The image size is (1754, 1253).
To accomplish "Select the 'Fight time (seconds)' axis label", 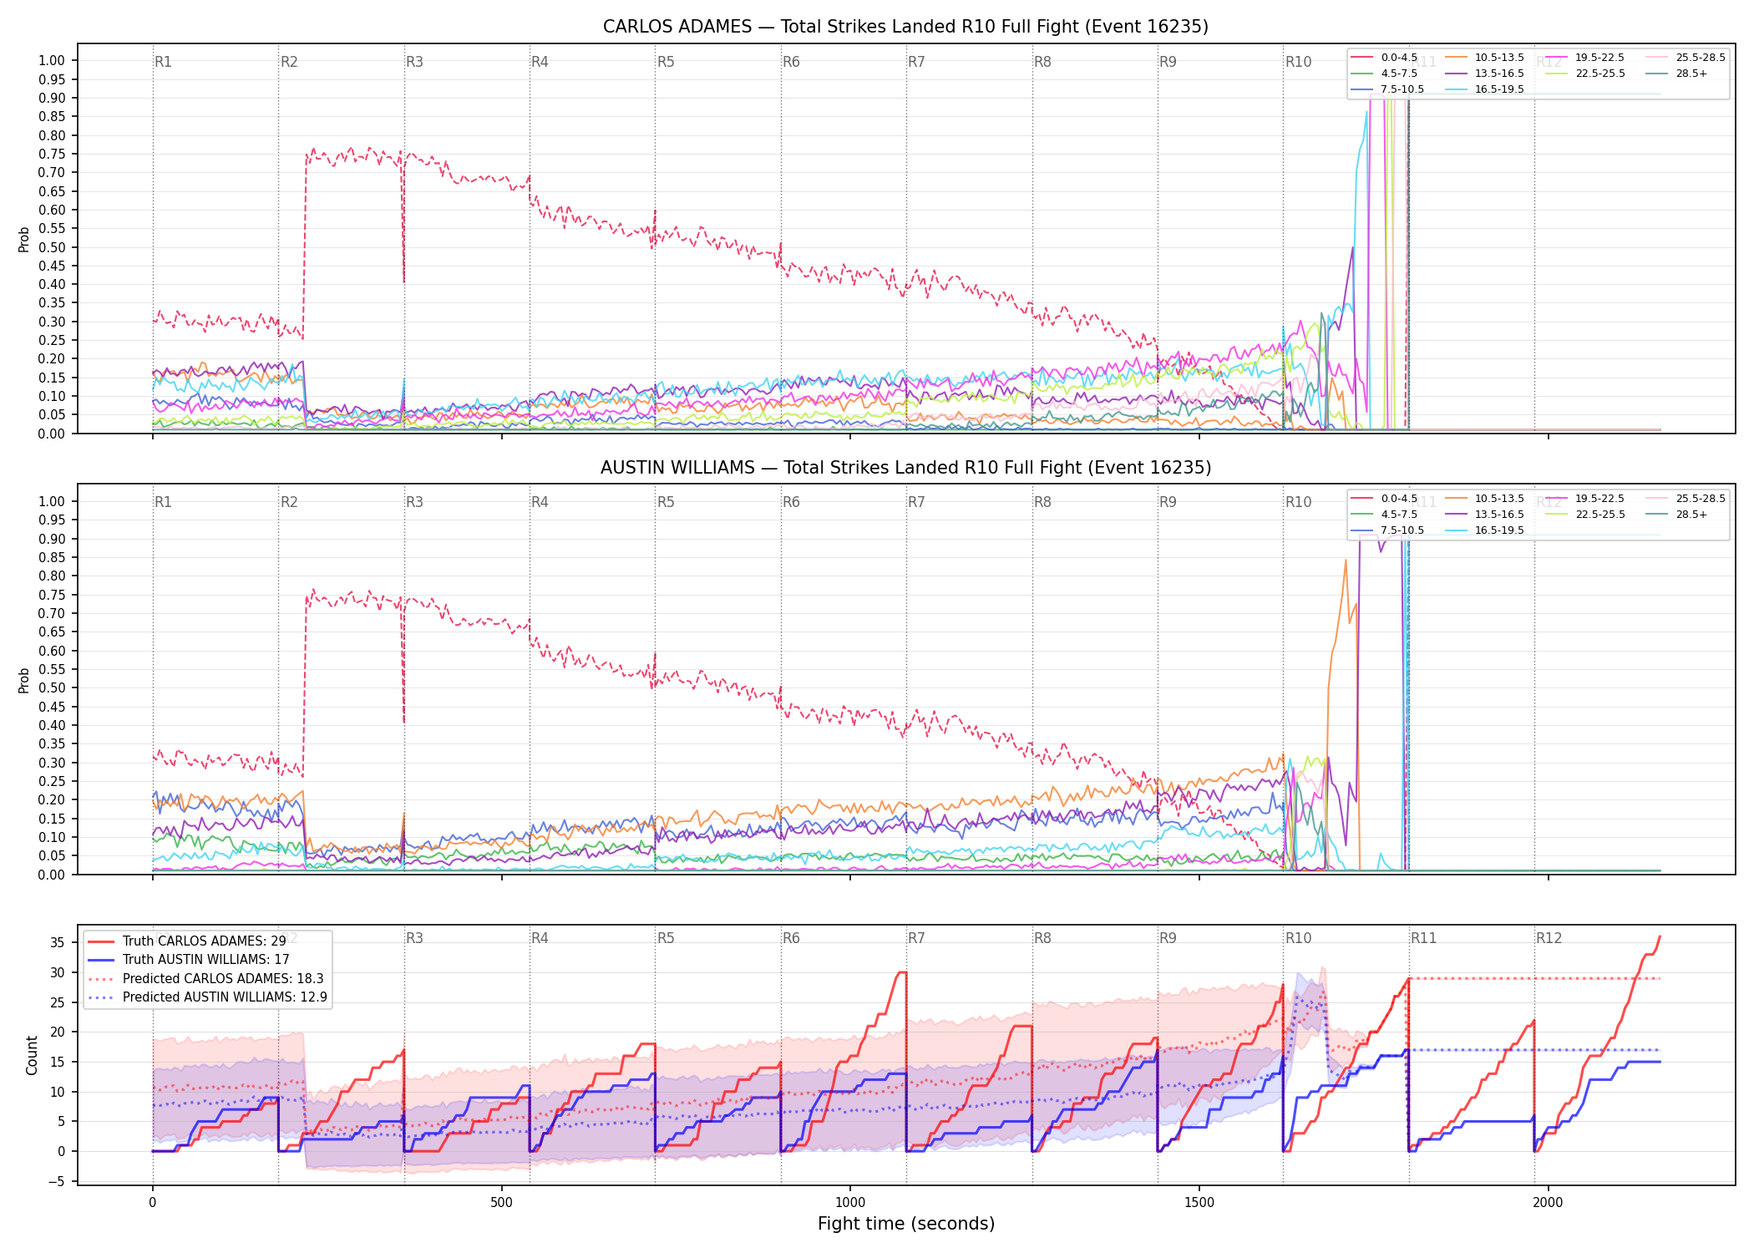I will click(906, 1224).
